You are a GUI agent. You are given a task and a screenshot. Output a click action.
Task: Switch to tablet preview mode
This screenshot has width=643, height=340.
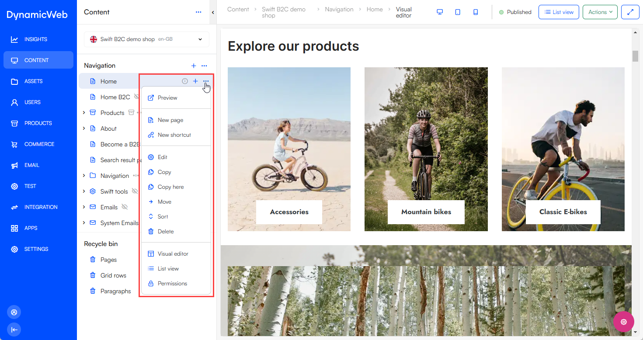pyautogui.click(x=458, y=12)
